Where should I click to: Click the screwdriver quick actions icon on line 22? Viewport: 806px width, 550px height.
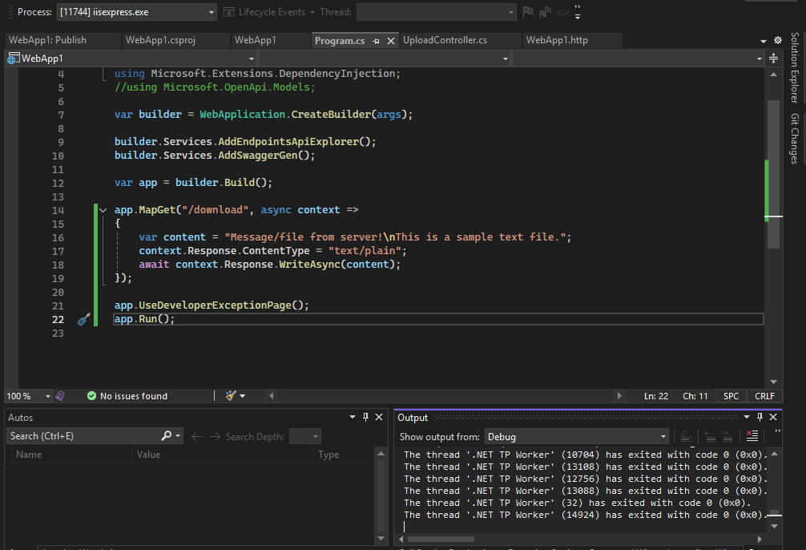tap(84, 319)
